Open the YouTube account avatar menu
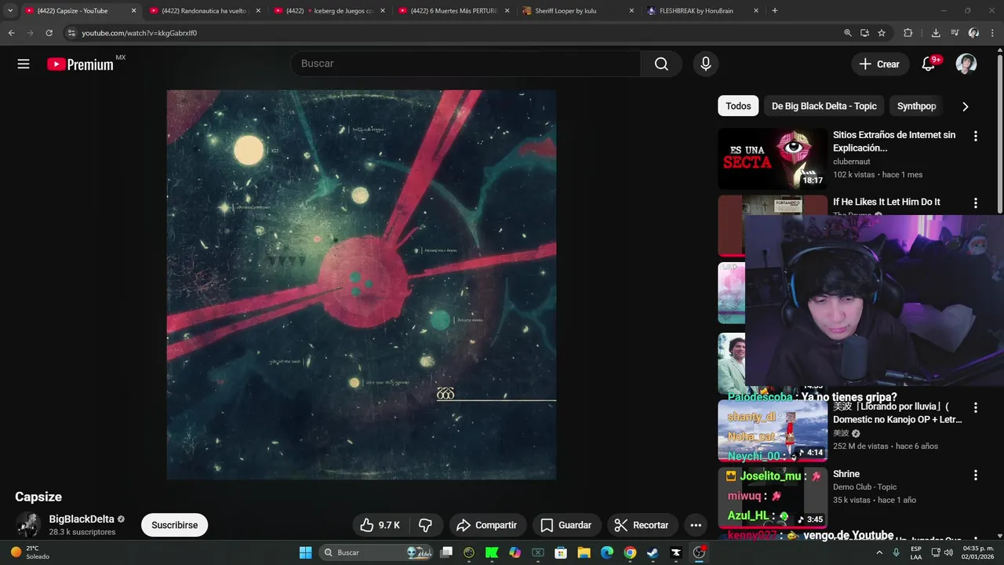The image size is (1004, 565). [x=966, y=64]
